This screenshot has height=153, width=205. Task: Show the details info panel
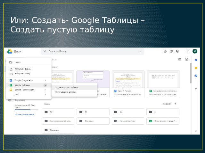(186, 59)
